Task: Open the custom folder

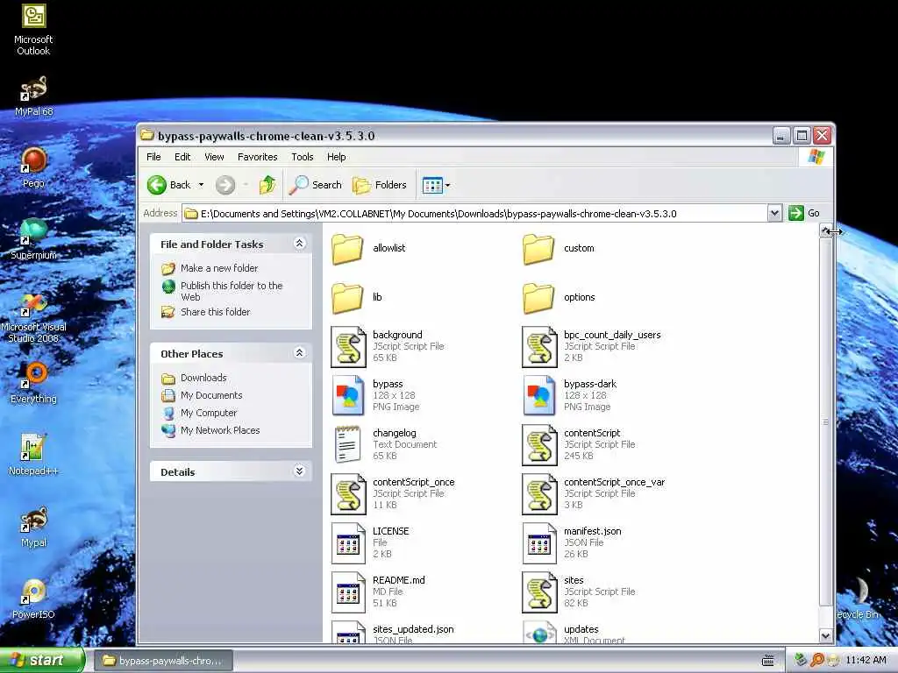Action: tap(538, 248)
